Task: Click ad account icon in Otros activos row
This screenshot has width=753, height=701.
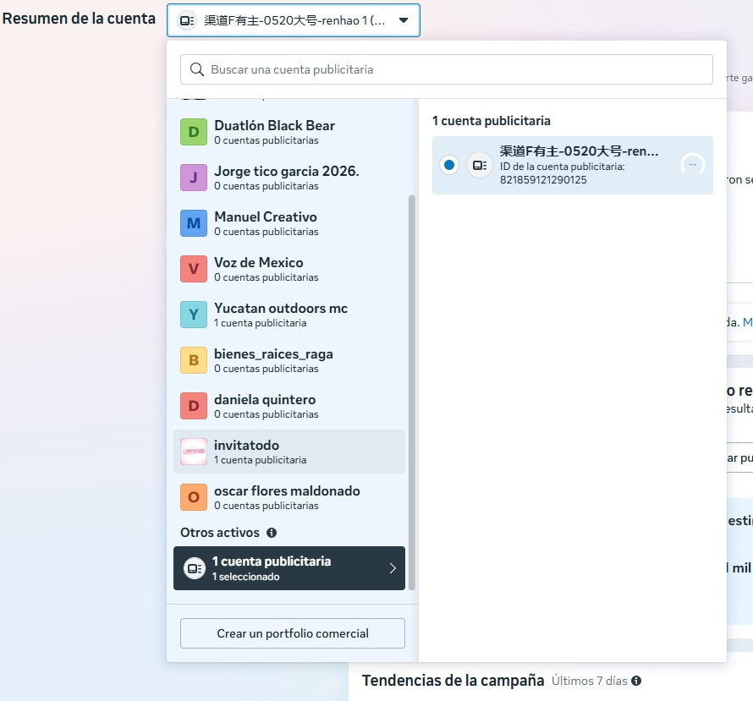Action: pos(195,568)
